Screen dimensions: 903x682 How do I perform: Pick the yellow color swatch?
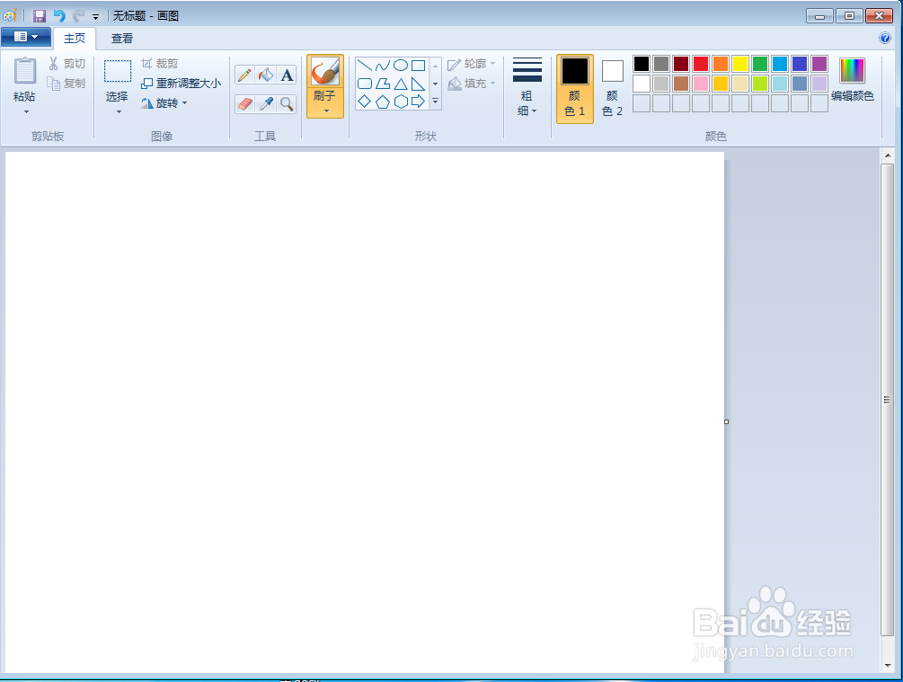click(x=740, y=64)
